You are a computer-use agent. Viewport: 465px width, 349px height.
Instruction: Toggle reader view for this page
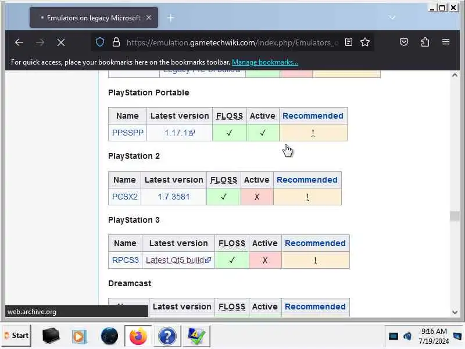coord(349,42)
